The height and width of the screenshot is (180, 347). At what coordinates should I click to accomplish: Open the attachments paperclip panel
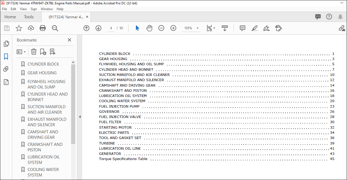(6, 69)
